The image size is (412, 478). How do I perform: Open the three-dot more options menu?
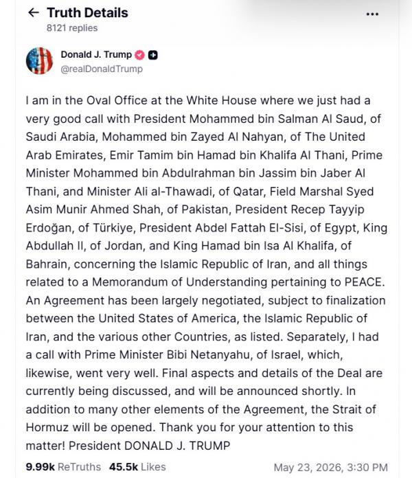pos(372,14)
